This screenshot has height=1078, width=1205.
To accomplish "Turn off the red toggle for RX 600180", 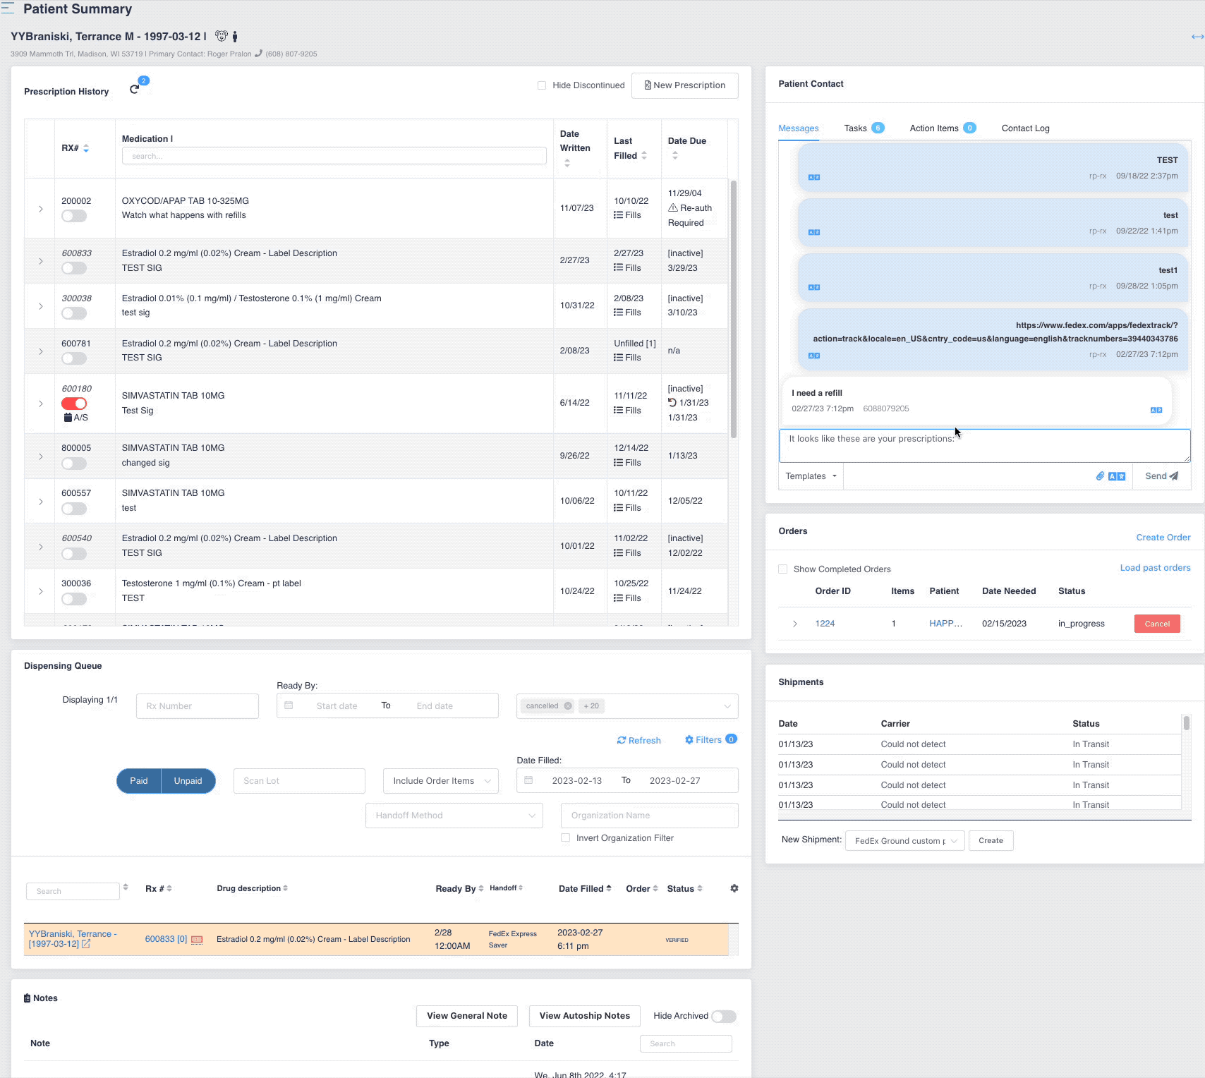I will (x=74, y=404).
